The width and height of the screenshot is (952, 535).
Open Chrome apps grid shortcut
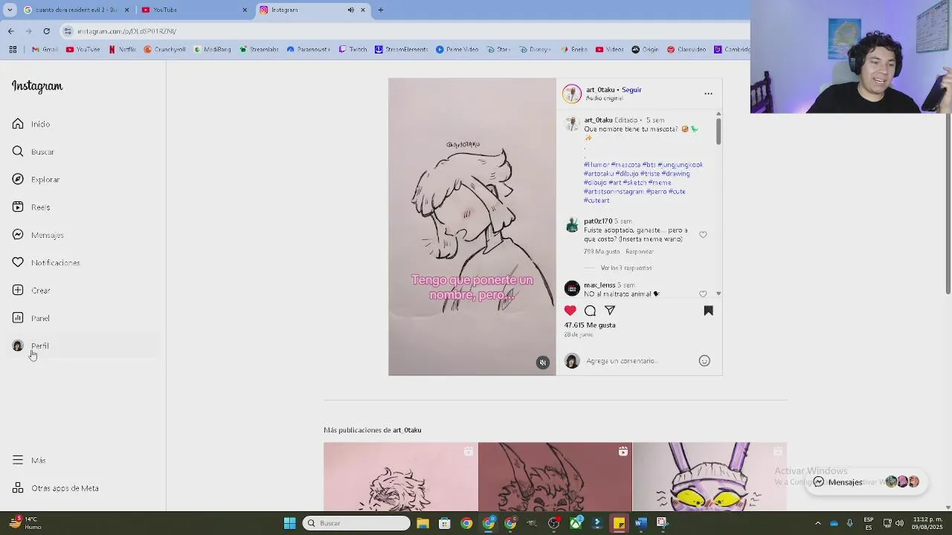click(x=13, y=50)
